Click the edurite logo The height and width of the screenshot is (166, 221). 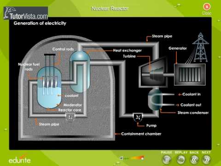[x=19, y=160]
